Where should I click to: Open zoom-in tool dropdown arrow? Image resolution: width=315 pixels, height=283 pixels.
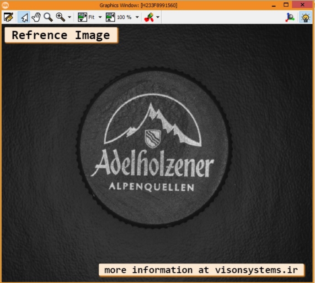coord(69,17)
